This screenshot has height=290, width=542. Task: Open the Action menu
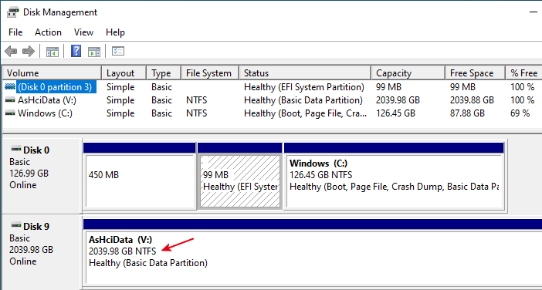coord(48,32)
